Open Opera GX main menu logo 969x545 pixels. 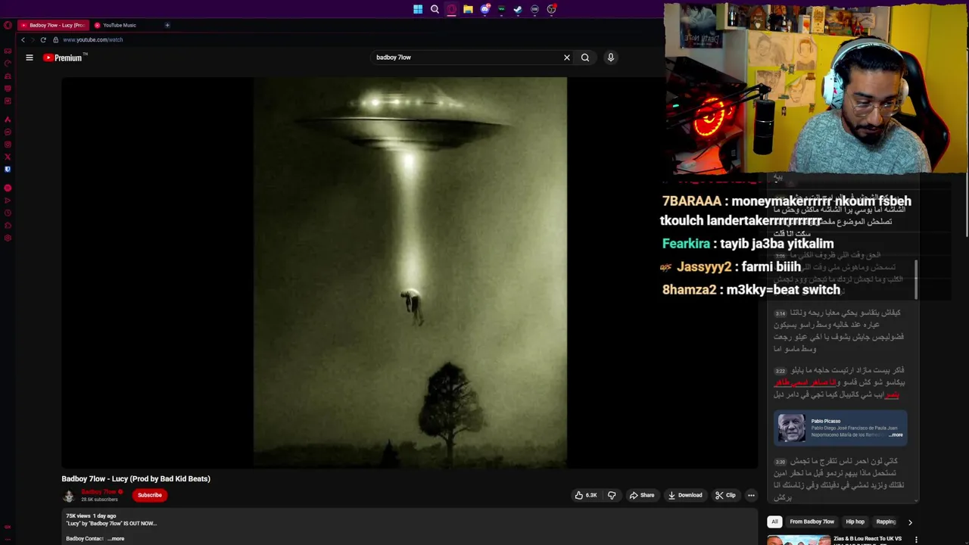[x=8, y=25]
